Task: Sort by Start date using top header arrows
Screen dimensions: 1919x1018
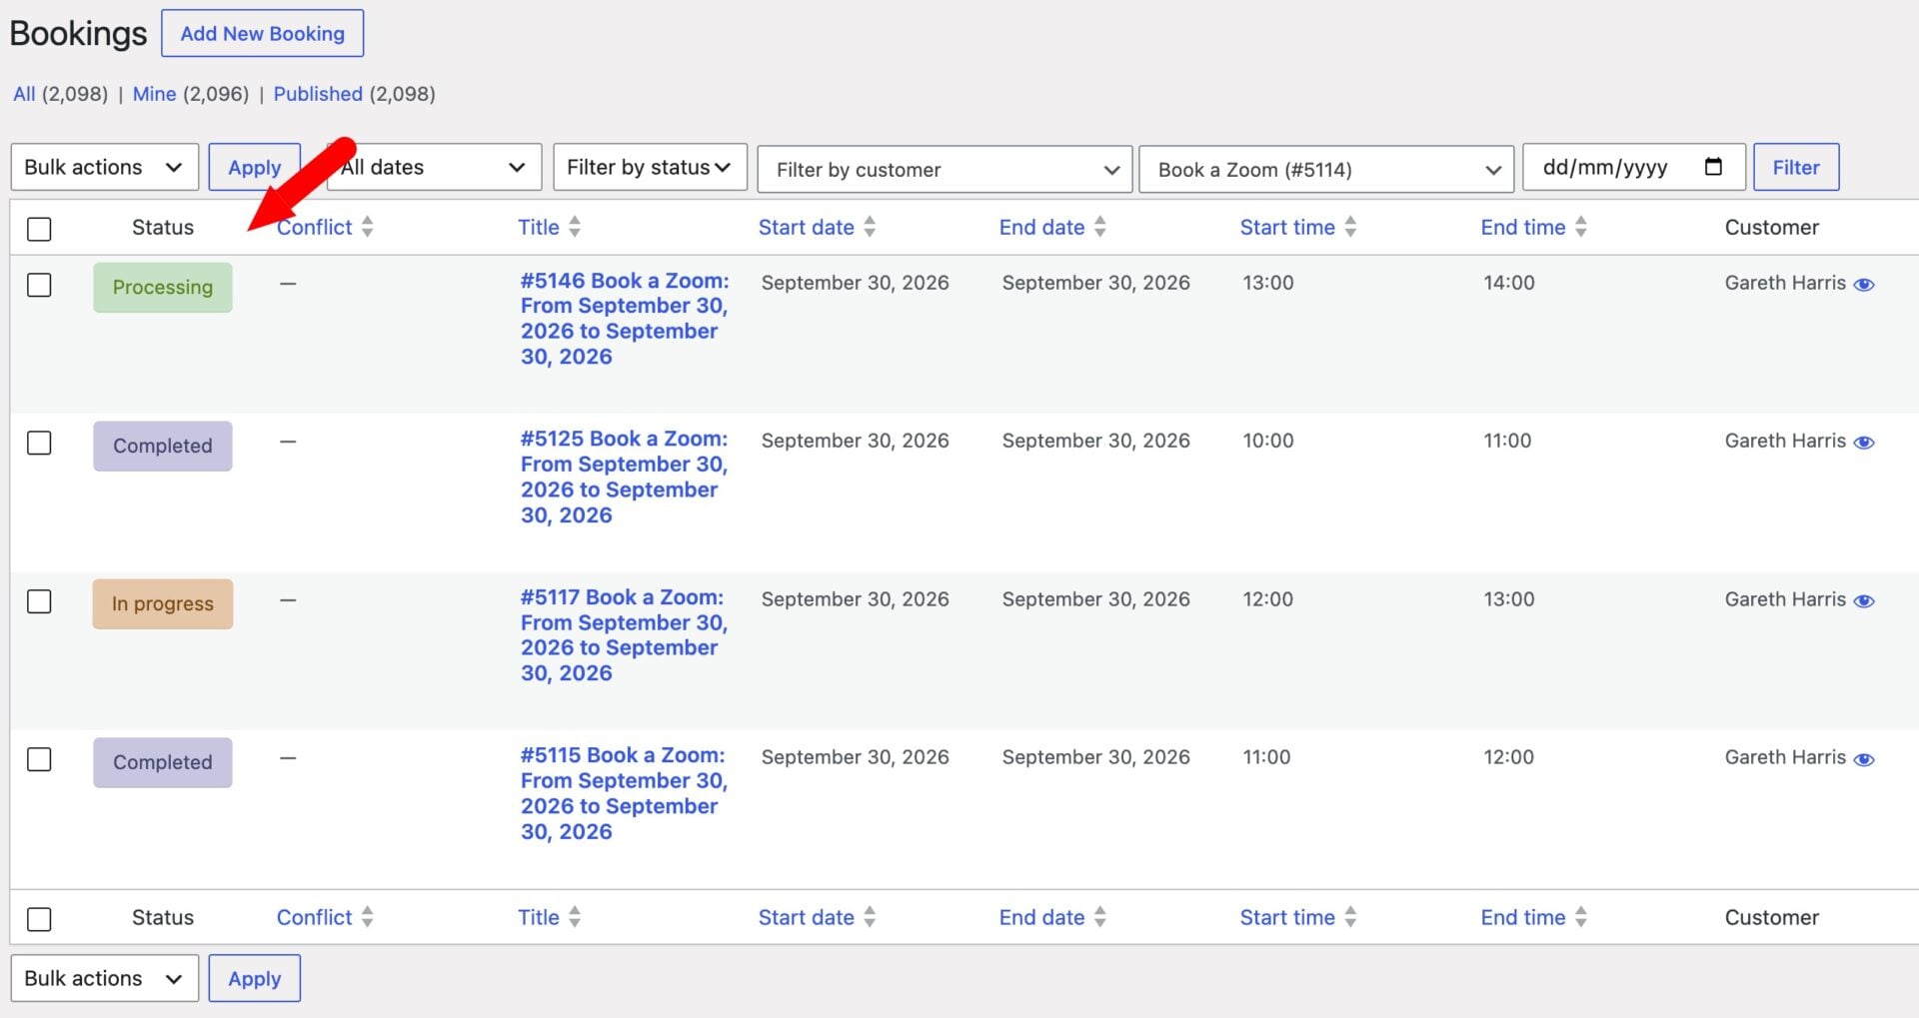Action: pyautogui.click(x=871, y=227)
